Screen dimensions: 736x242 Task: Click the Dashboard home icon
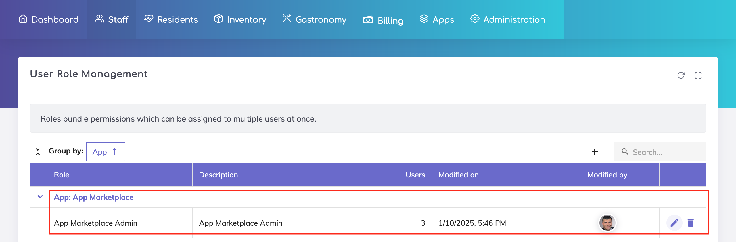point(23,19)
